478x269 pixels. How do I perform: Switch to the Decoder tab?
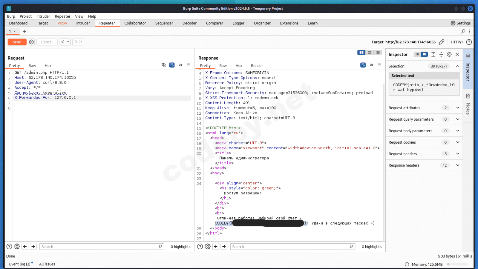189,23
